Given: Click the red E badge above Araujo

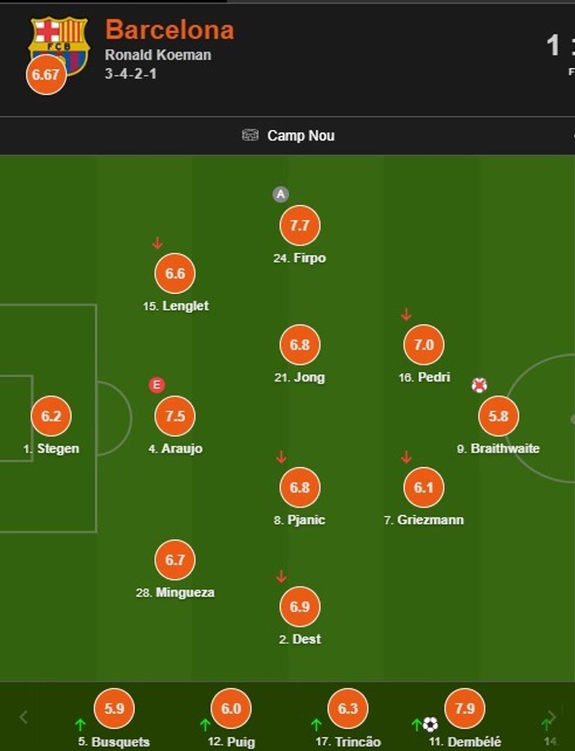Looking at the screenshot, I should click(x=156, y=385).
